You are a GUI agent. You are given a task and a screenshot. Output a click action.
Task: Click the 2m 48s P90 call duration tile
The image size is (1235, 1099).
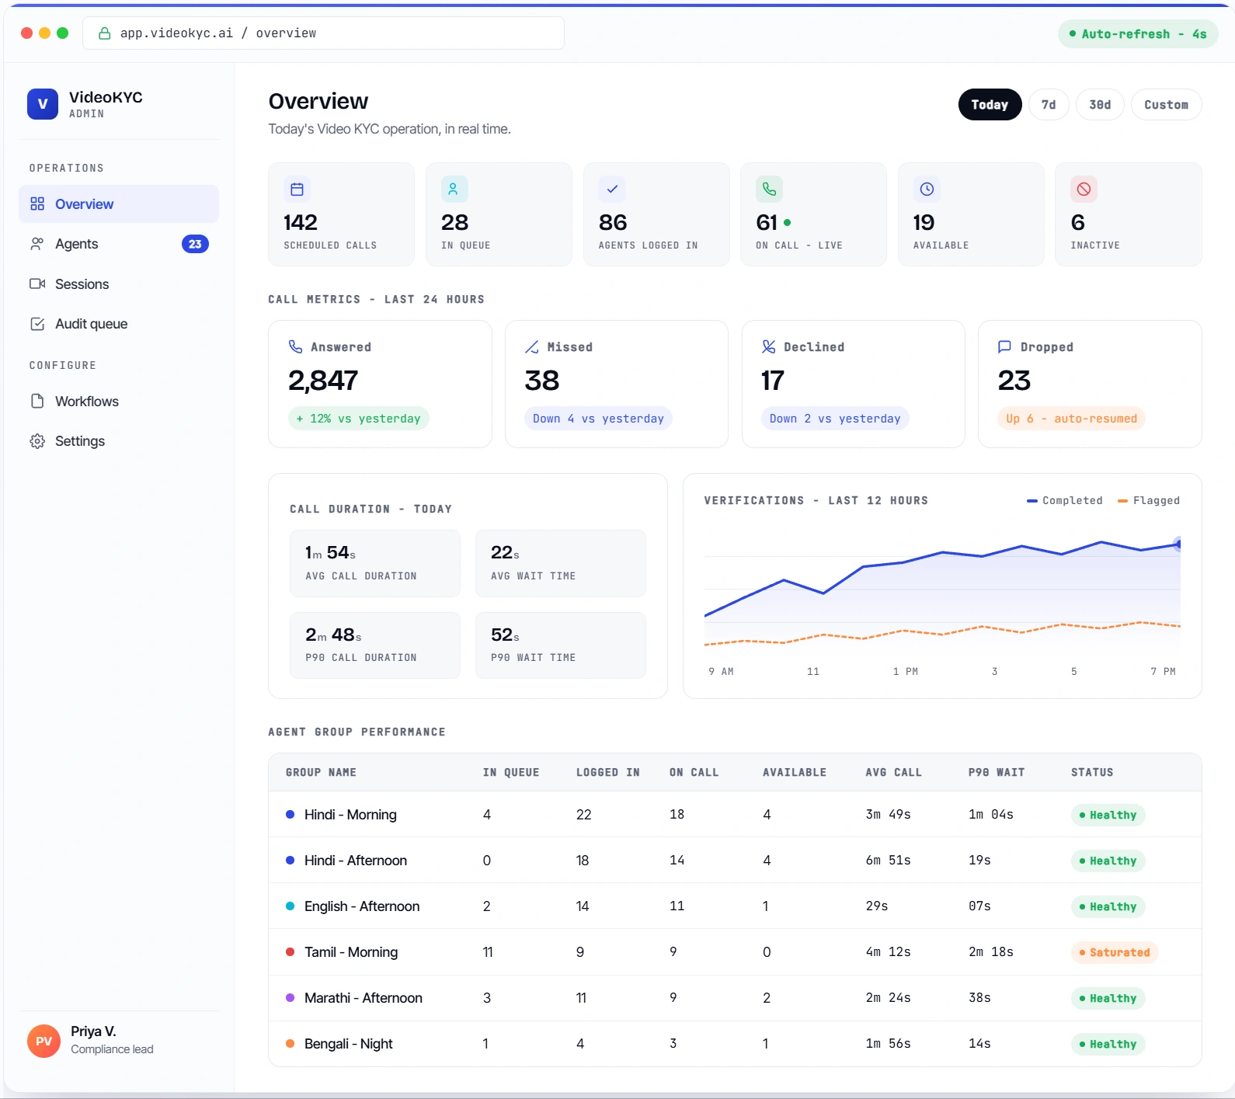375,645
